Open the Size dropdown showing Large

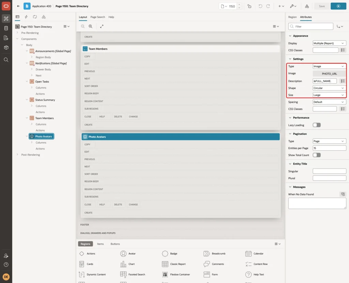(x=329, y=95)
